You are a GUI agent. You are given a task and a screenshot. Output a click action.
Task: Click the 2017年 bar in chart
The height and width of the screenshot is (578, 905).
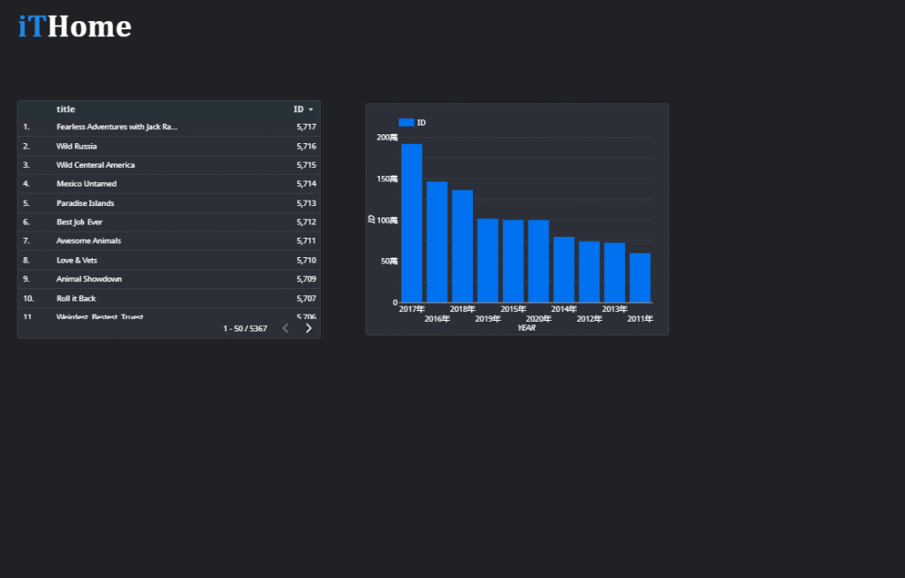[412, 223]
